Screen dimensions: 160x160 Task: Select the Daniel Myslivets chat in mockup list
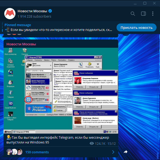[x=38, y=76]
